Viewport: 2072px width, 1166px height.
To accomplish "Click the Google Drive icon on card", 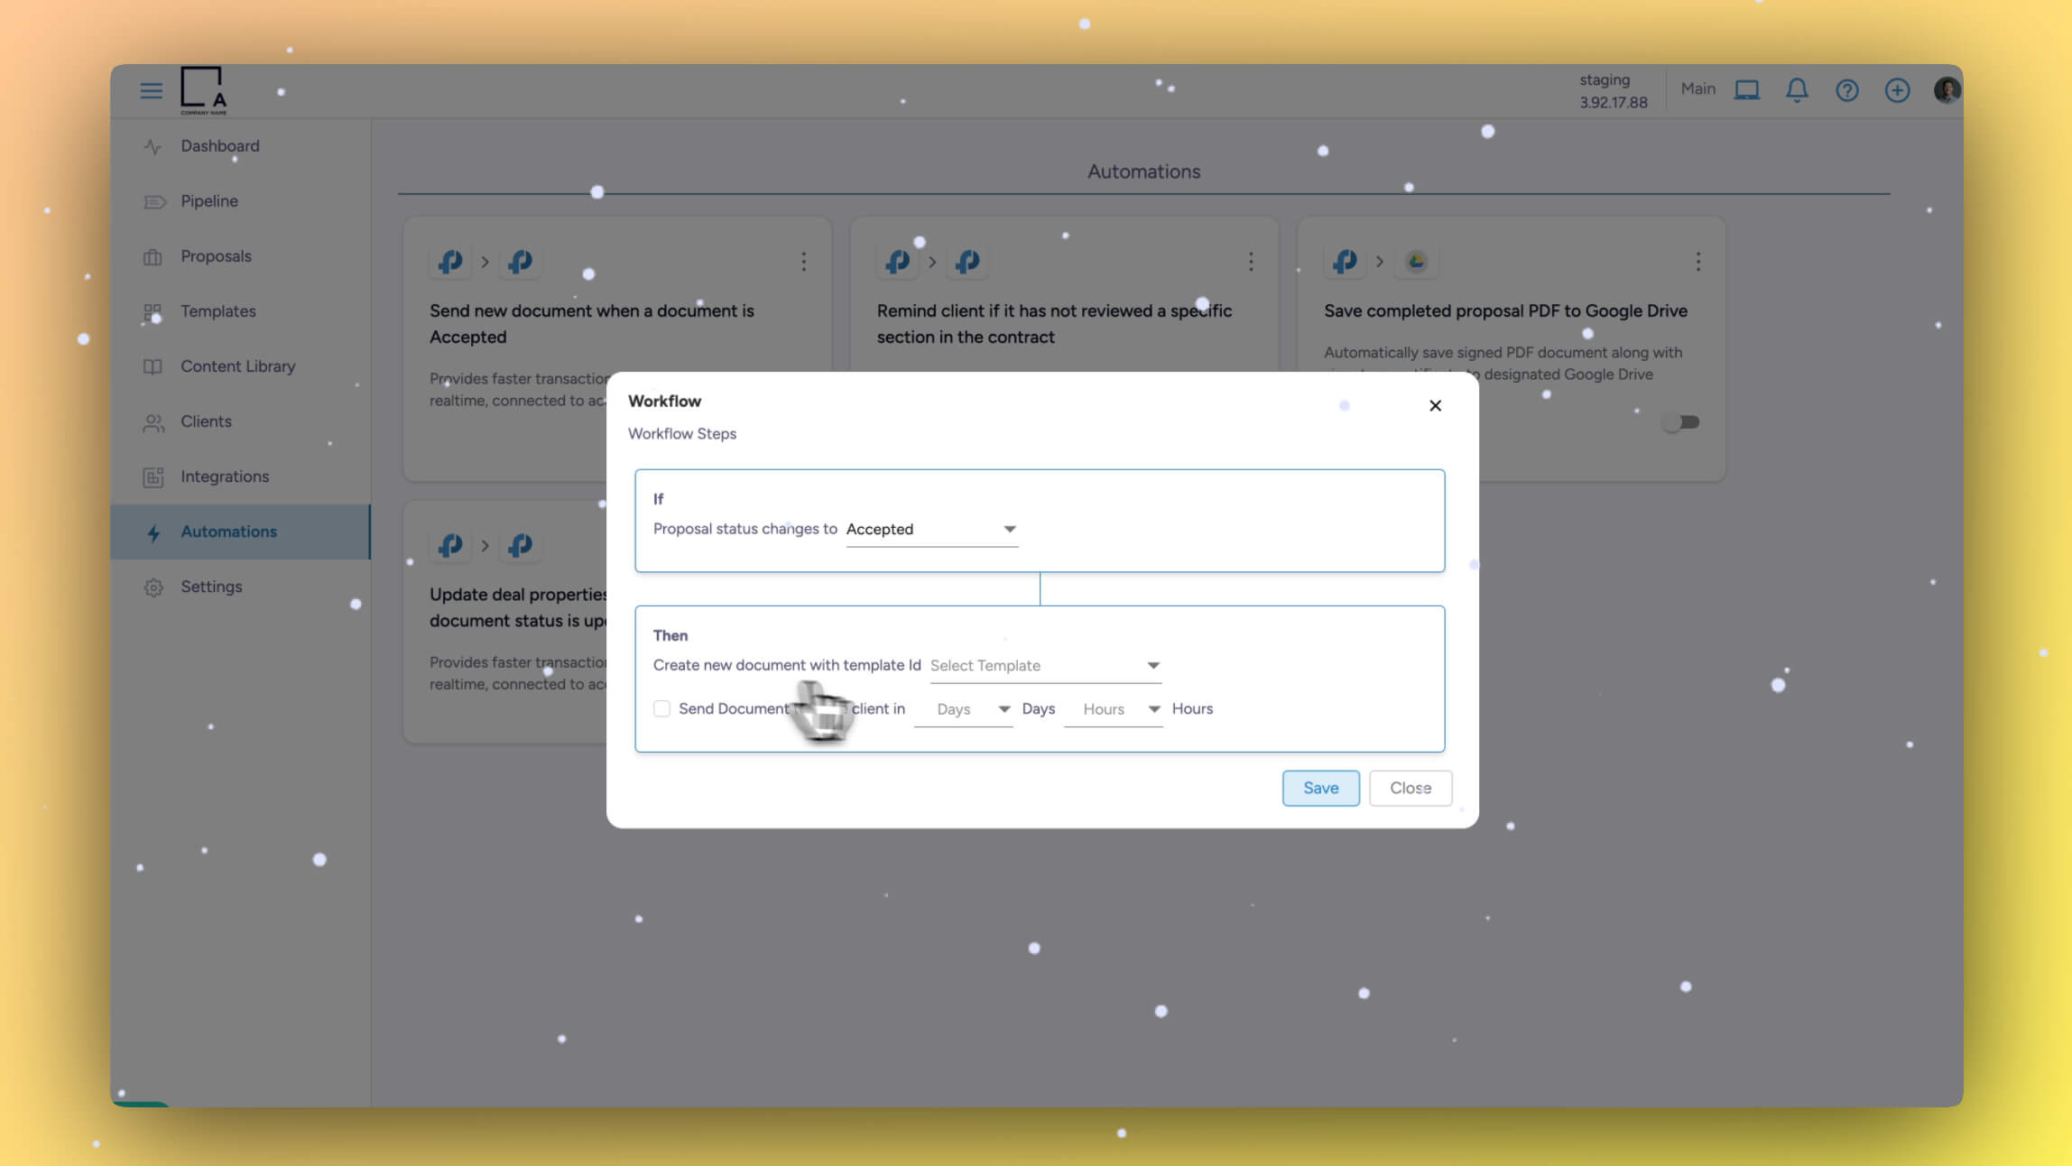I will (1416, 262).
